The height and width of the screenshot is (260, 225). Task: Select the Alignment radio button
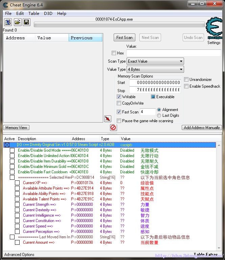159,110
